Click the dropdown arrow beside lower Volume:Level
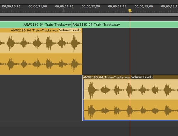178x136 pixels. [x=152, y=77]
